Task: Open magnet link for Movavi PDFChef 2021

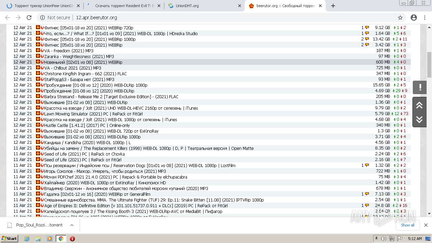Action: point(42,177)
